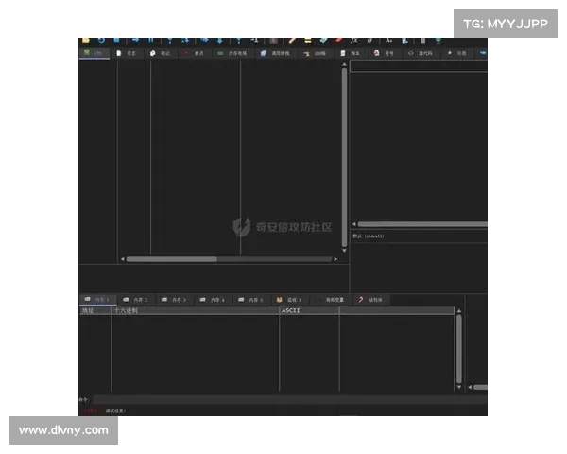Viewport: 567px width, 454px height.
Task: Click the cut-off tab at tab bar end
Action: coord(482,53)
